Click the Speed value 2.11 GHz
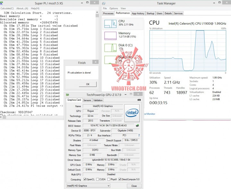The height and width of the screenshot is (189, 231). (172, 82)
